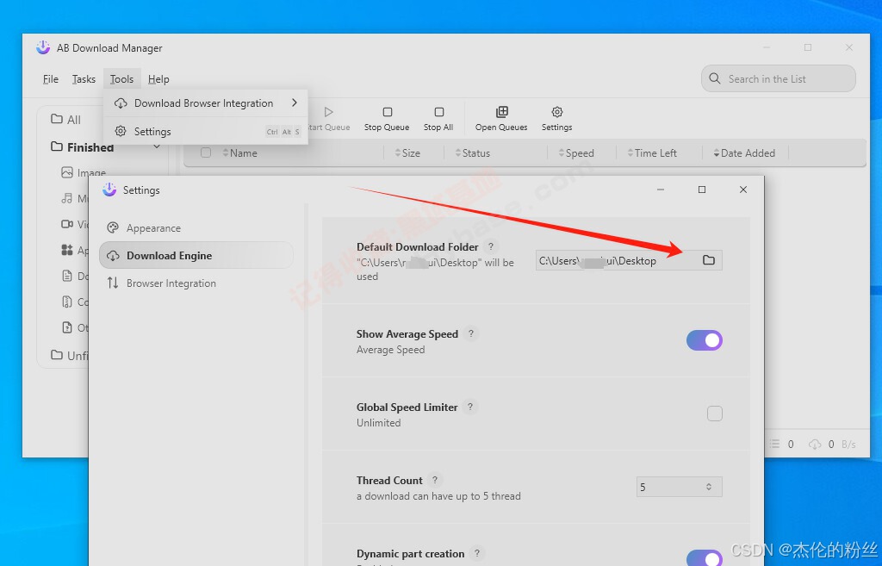Click the Appearance palette icon
Screen dimensions: 882x566
click(113, 227)
